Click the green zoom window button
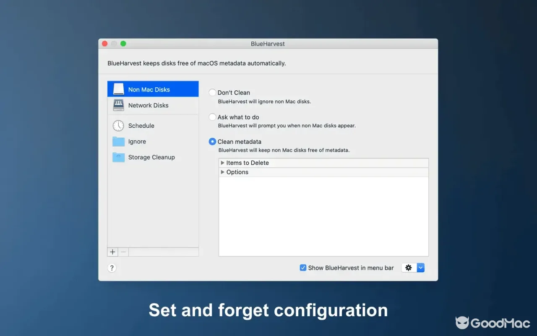The height and width of the screenshot is (336, 537). [123, 44]
